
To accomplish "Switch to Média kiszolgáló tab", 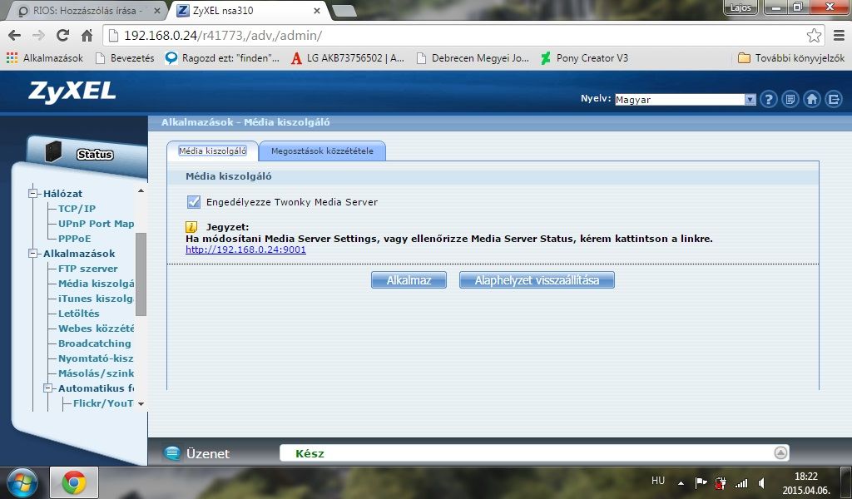I will click(x=212, y=151).
